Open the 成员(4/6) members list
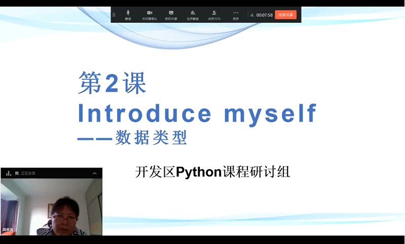The width and height of the screenshot is (405, 244). tap(214, 14)
